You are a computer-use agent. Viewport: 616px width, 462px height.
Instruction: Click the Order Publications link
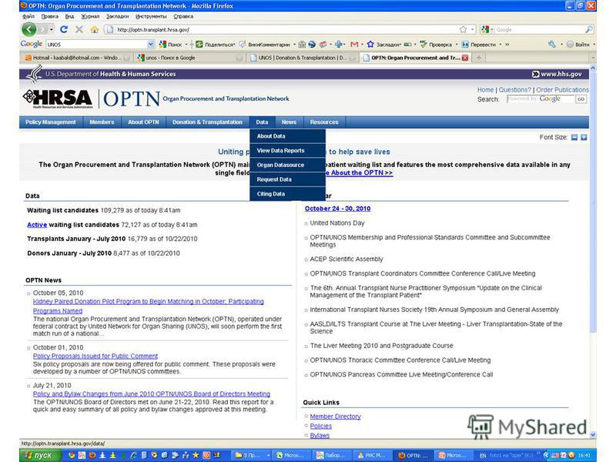562,90
